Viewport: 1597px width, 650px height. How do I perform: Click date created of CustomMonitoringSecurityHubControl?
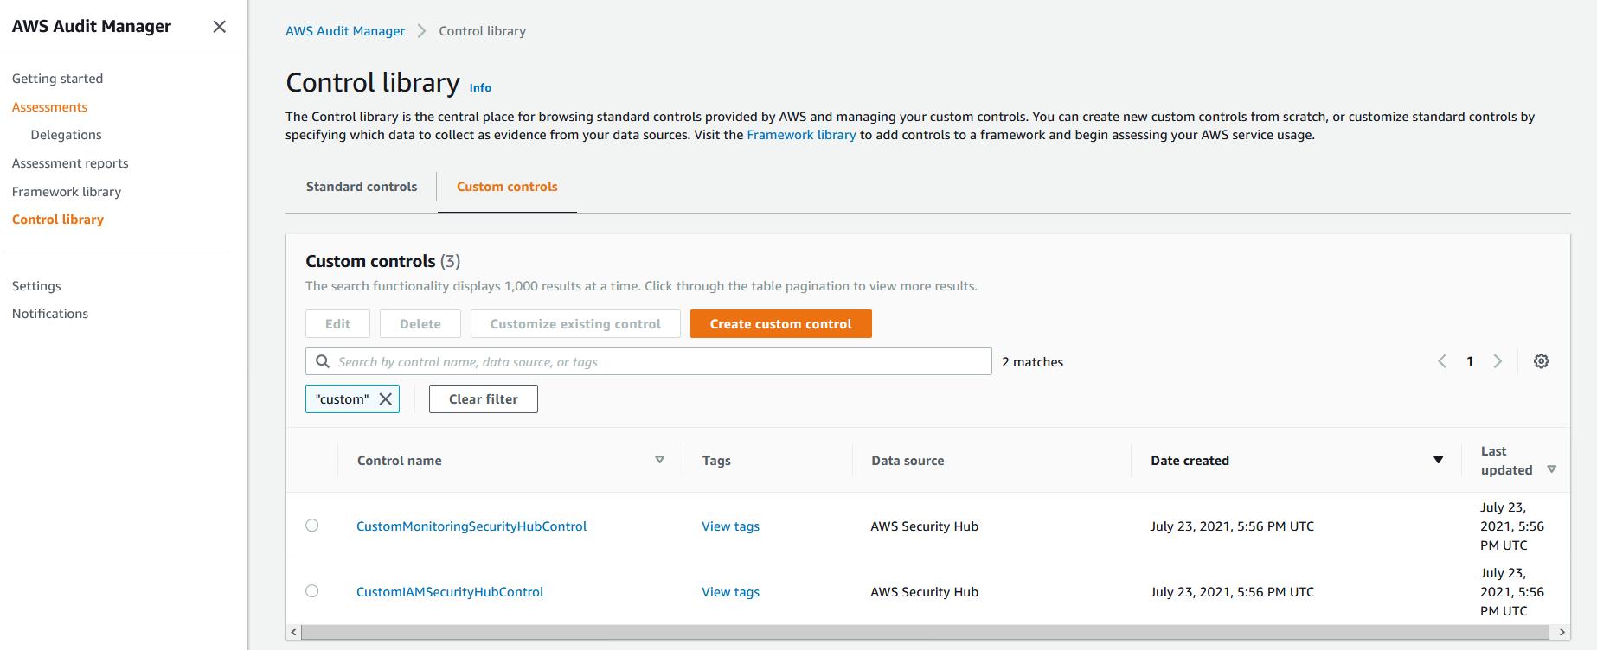[x=1232, y=526]
